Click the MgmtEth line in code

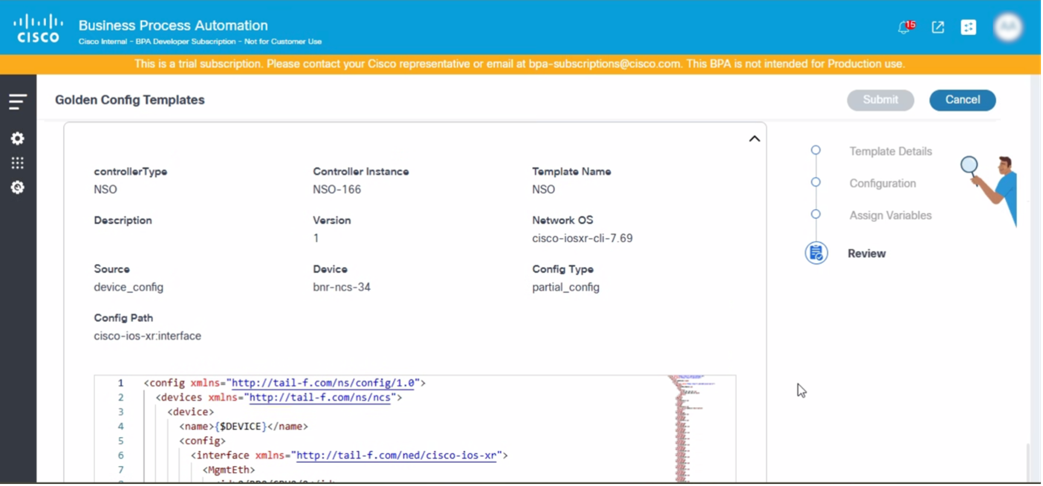point(229,470)
